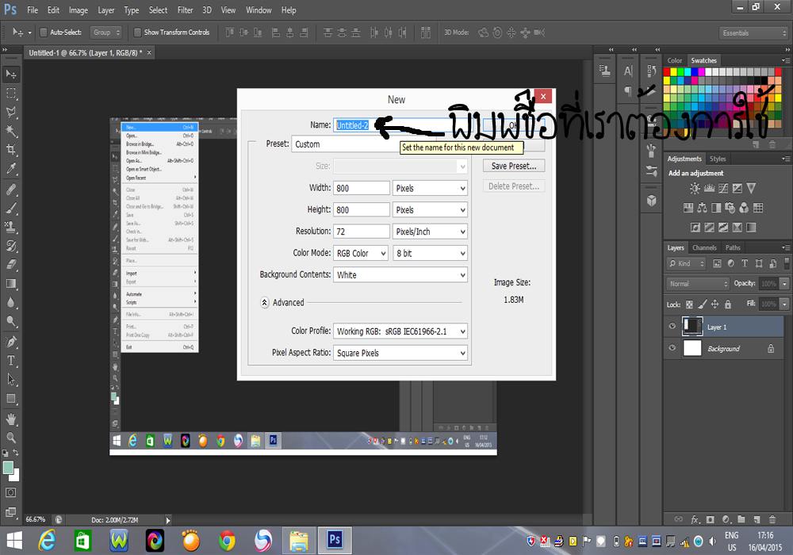
Task: Select the Zoom tool magnifier
Action: click(x=11, y=437)
